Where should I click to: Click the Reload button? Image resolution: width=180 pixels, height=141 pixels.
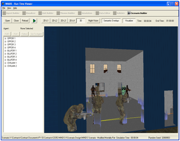(x=25, y=21)
